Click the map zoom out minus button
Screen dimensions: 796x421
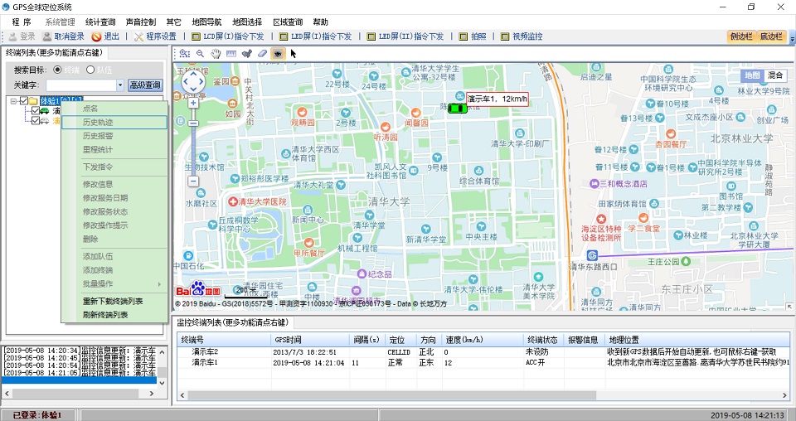pos(193,181)
